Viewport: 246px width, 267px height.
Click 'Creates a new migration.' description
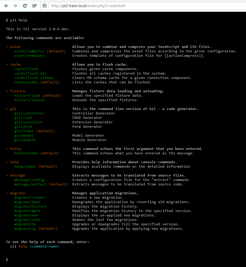click(98, 197)
